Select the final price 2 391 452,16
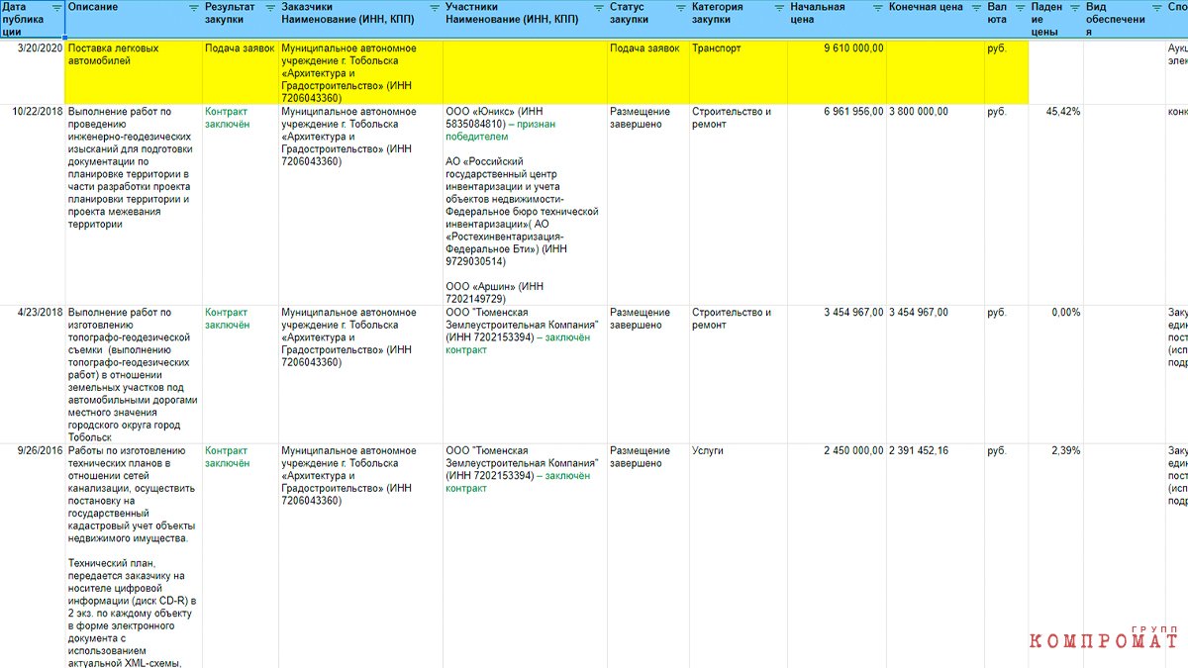The height and width of the screenshot is (668, 1188). click(935, 556)
